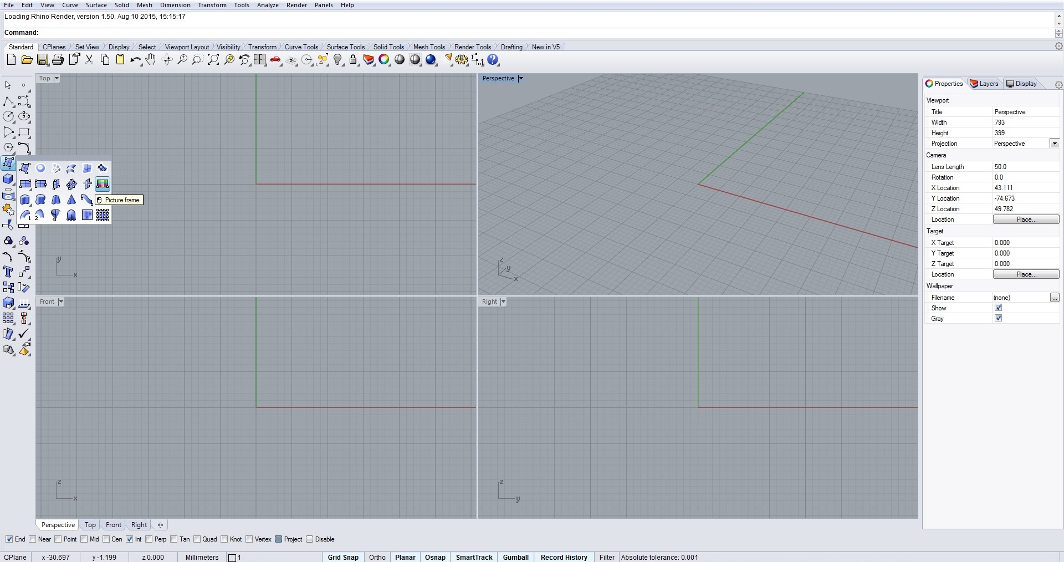Activate the Pan view hand icon
Image resolution: width=1064 pixels, height=562 pixels.
(151, 60)
